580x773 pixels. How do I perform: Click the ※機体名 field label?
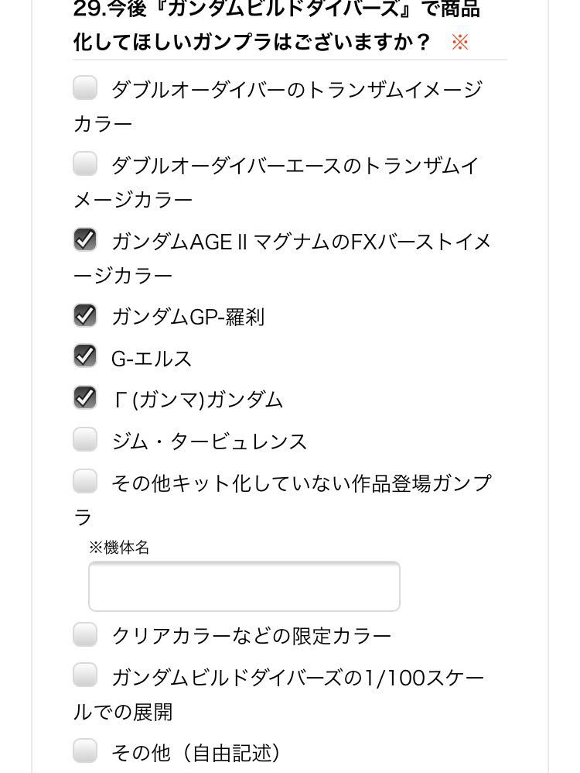(x=119, y=548)
